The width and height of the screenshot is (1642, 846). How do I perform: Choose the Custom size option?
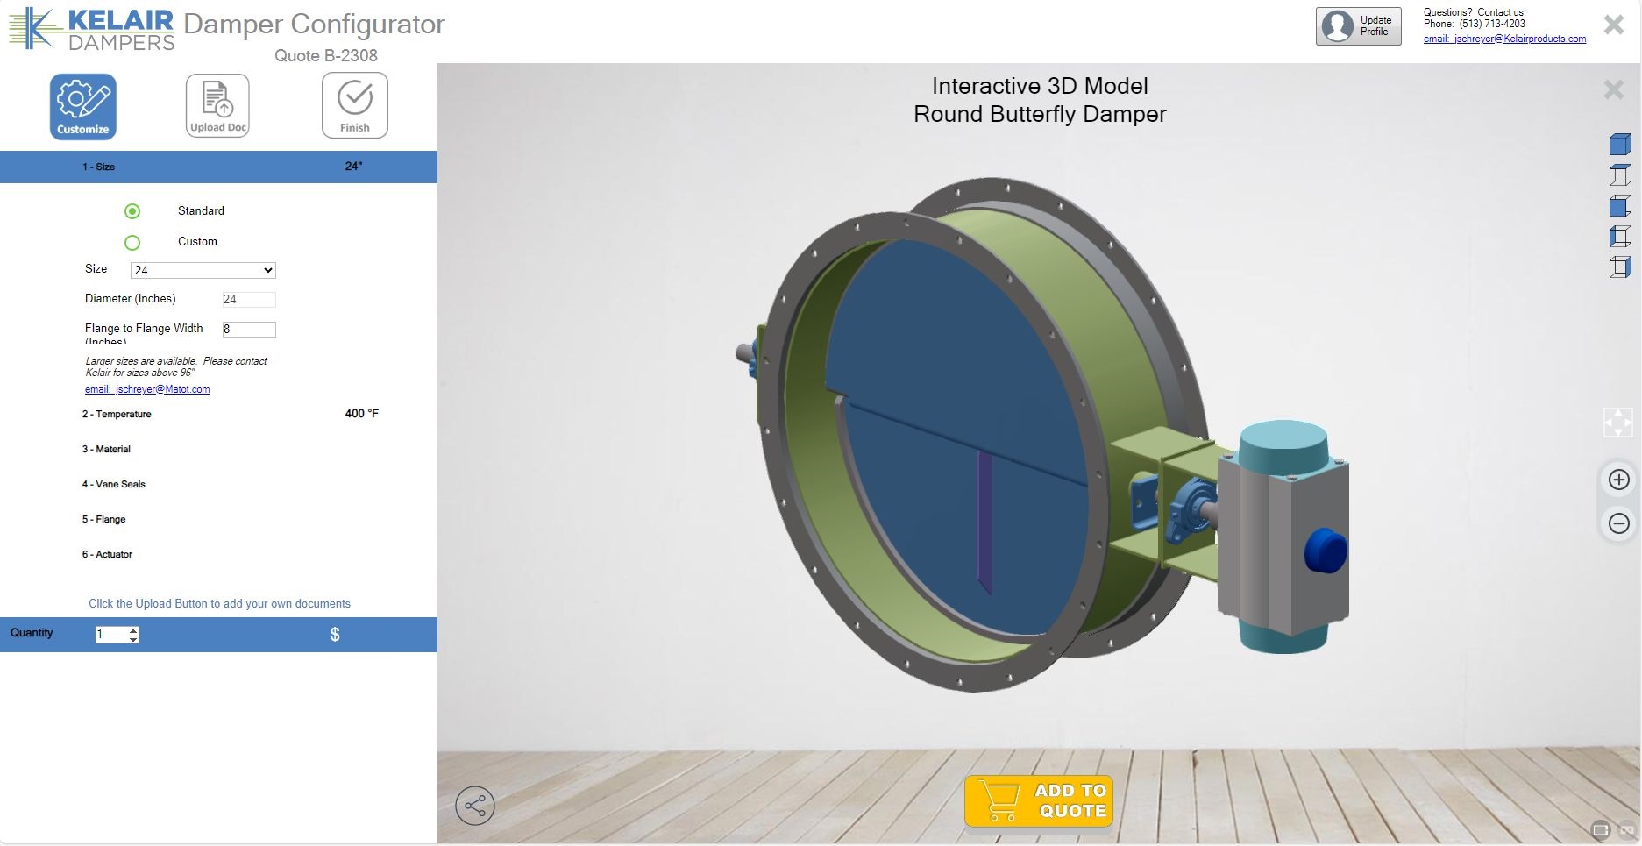tap(132, 243)
